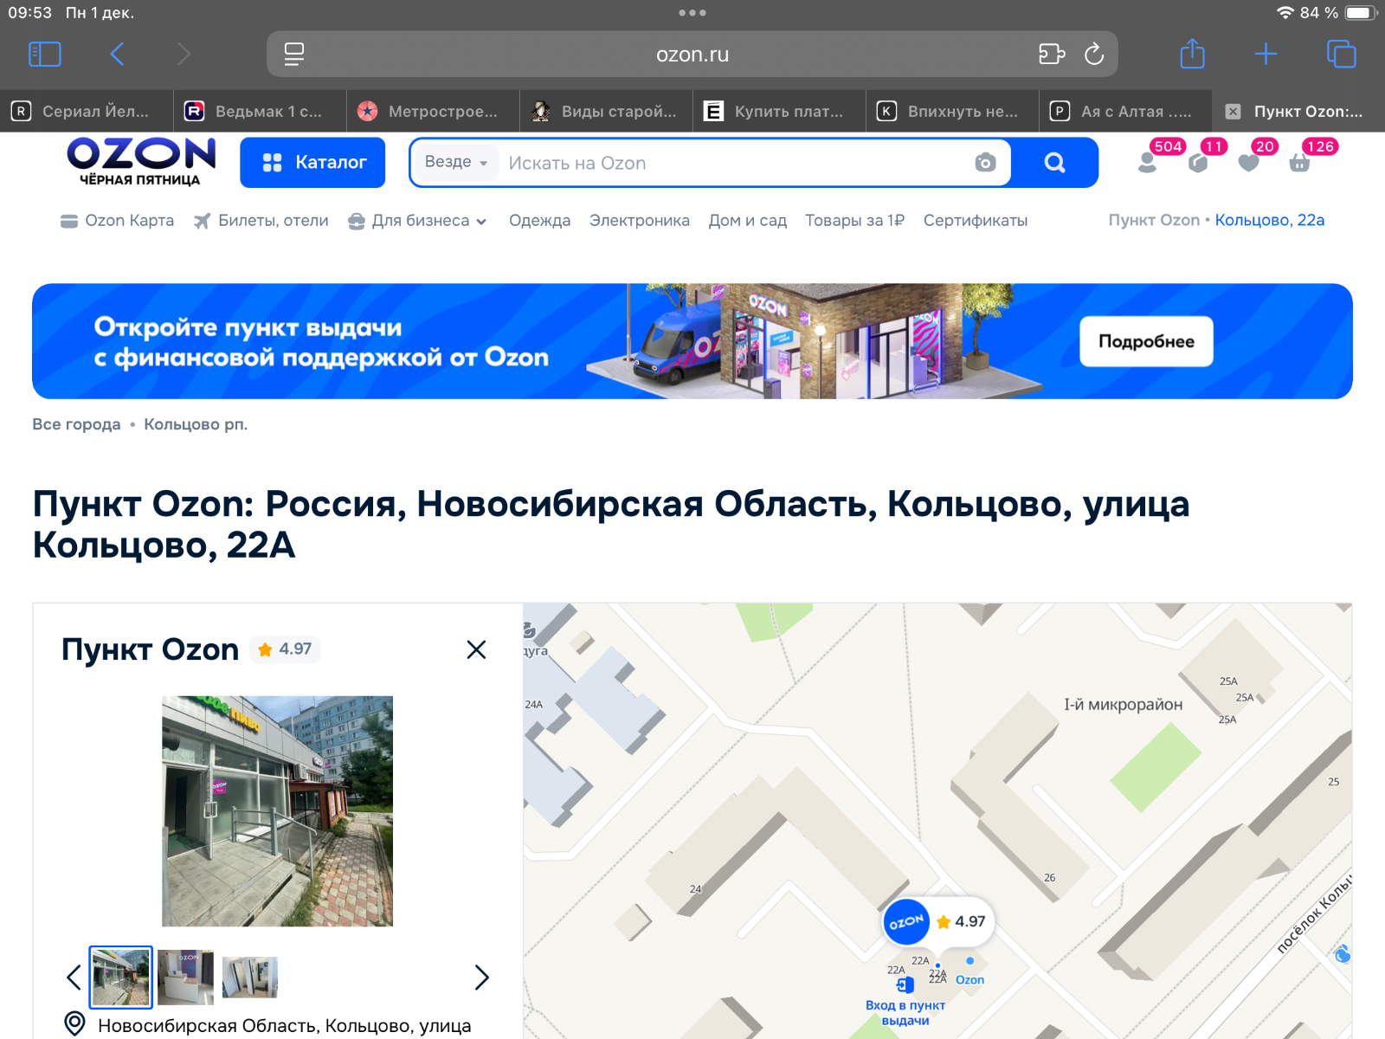Tap the Safari share icon

pyautogui.click(x=1192, y=55)
